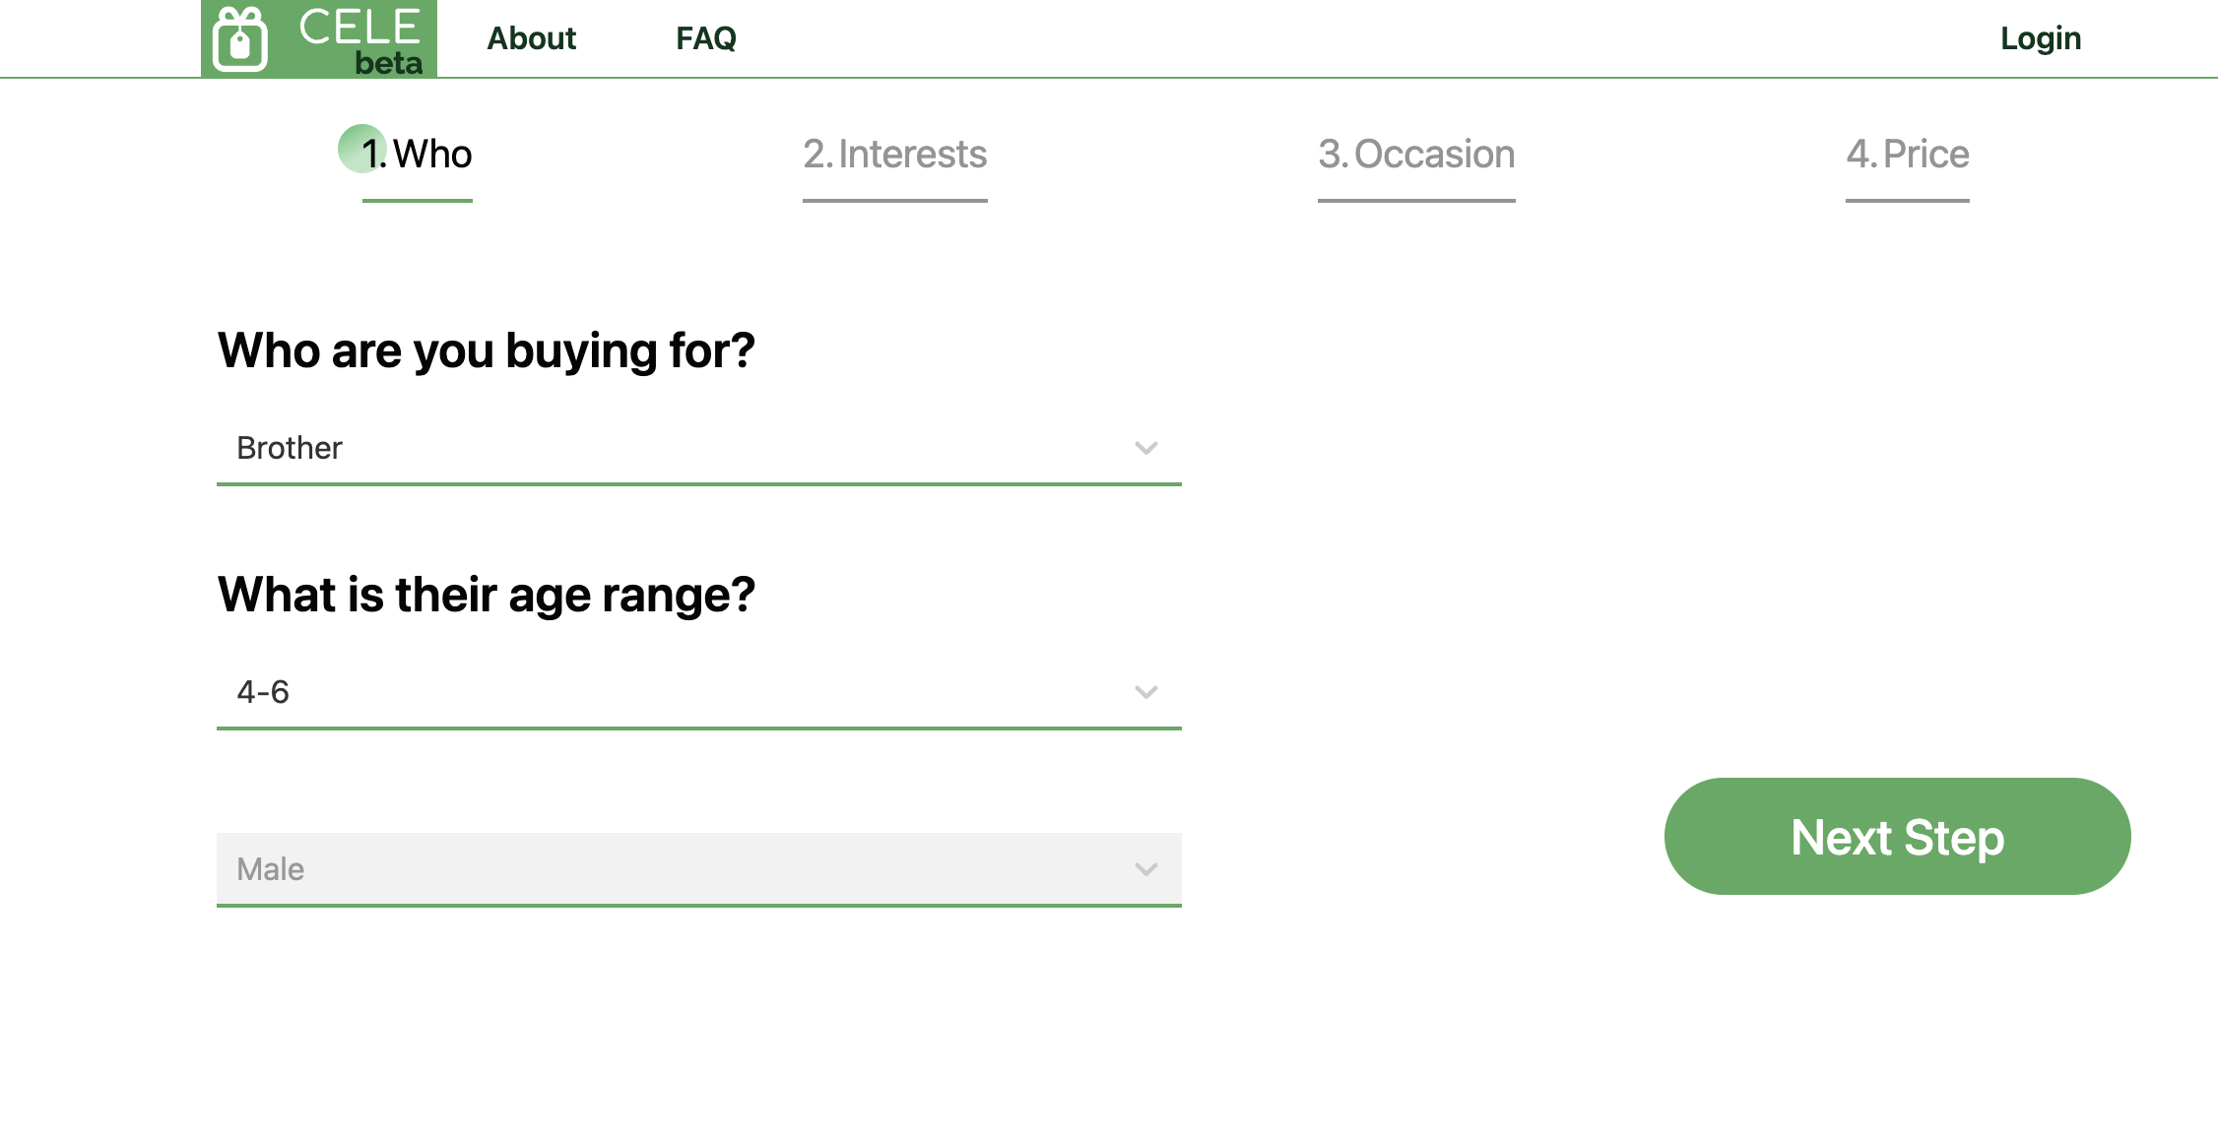
Task: Click the chevron in the Male field
Action: tap(1145, 868)
